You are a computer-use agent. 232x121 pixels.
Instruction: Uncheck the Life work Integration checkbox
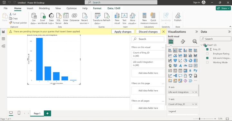coord(207,58)
